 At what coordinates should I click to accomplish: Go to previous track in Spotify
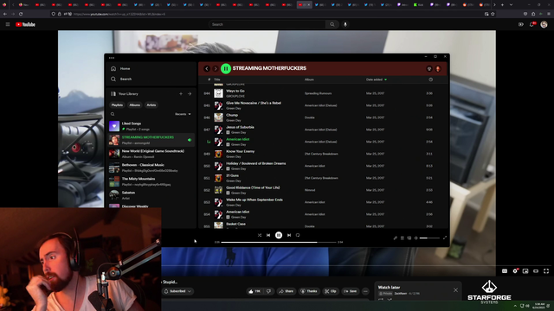[268, 235]
